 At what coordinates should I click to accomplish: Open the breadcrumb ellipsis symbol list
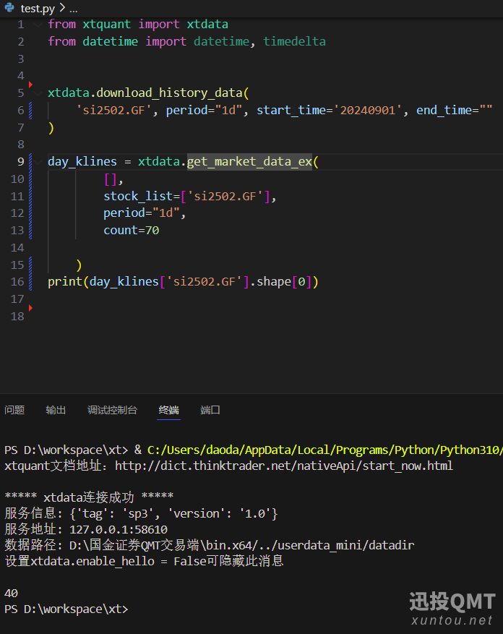coord(73,8)
